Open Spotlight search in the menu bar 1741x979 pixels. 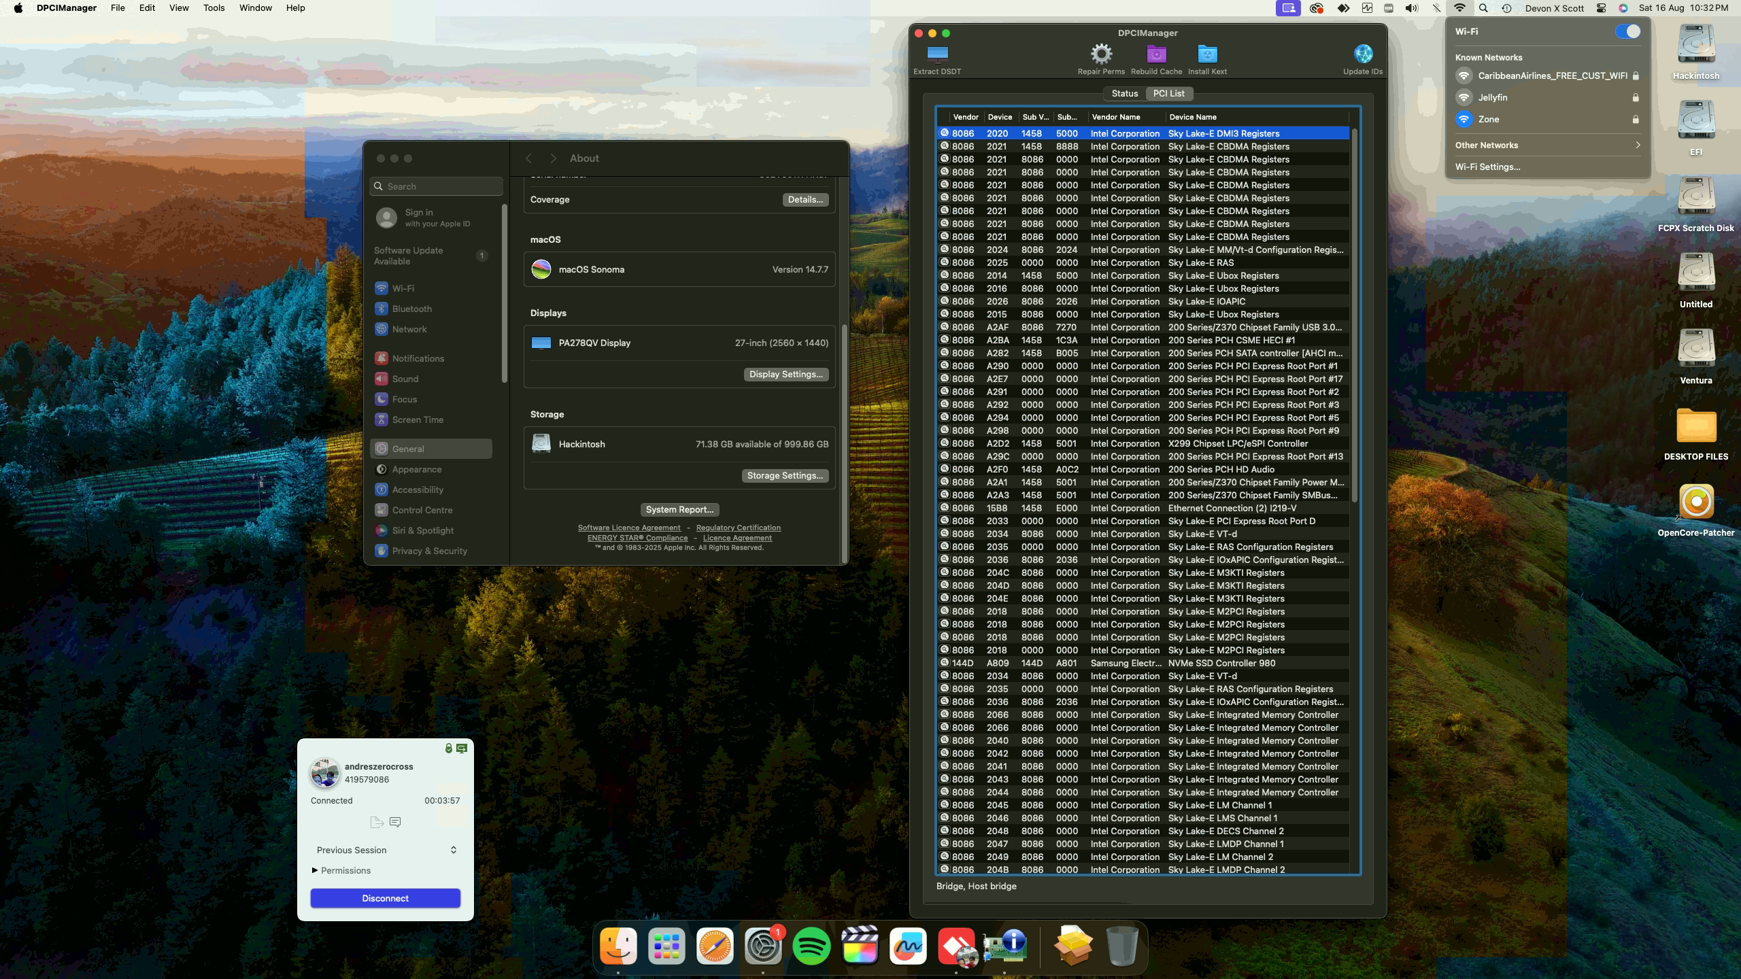(x=1483, y=8)
